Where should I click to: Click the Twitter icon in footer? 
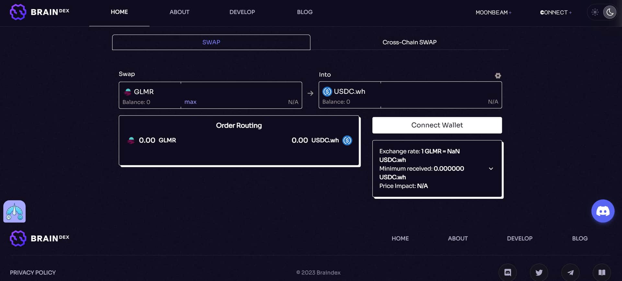[x=539, y=273]
